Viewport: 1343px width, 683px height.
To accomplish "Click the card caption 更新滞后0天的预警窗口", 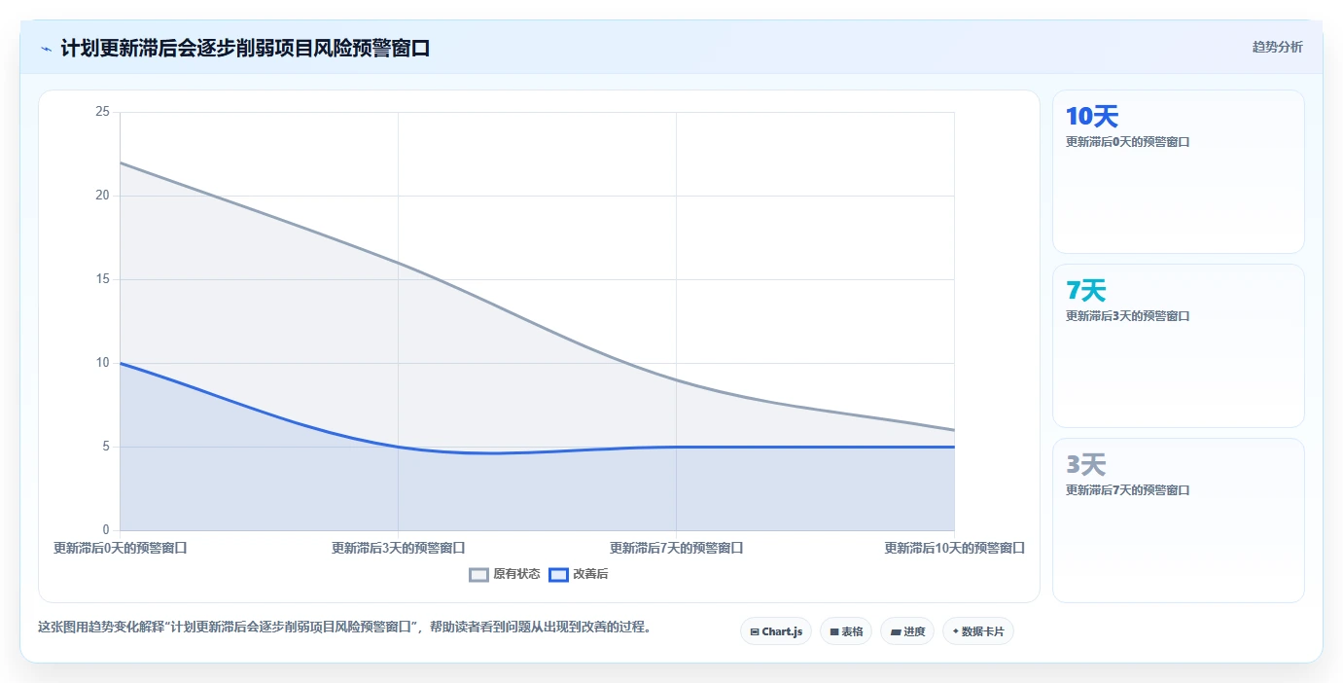I will click(1128, 142).
